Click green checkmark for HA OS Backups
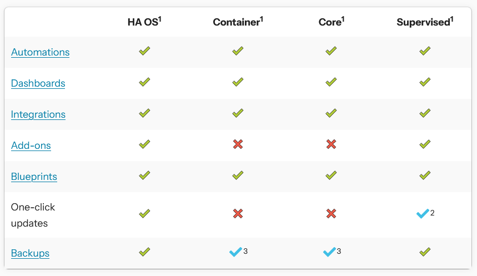The height and width of the screenshot is (276, 477). (144, 252)
